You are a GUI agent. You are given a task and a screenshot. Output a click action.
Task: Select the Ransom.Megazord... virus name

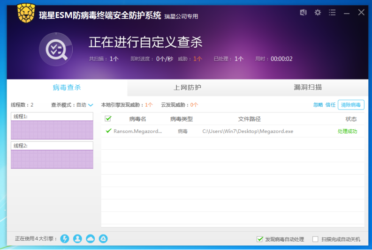tap(137, 131)
